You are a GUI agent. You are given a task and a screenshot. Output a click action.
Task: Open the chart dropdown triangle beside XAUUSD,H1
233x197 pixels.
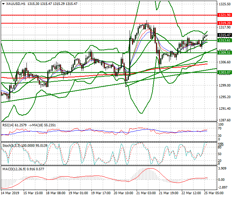[x=3, y=4]
